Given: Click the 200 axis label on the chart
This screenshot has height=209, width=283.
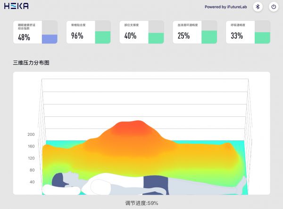Looking at the screenshot, I should point(31,134).
